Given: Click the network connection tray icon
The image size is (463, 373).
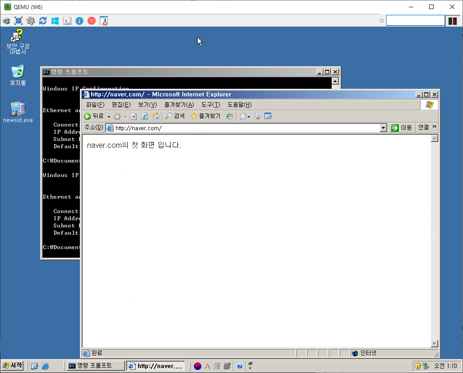Looking at the screenshot, I should pyautogui.click(x=426, y=366).
